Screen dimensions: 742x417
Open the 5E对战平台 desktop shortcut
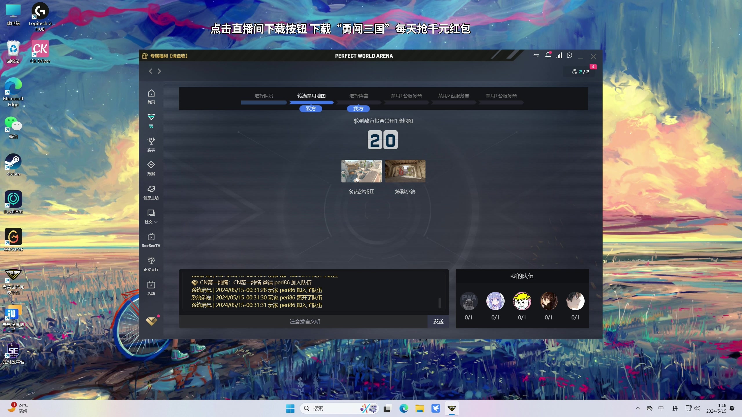coord(13,353)
